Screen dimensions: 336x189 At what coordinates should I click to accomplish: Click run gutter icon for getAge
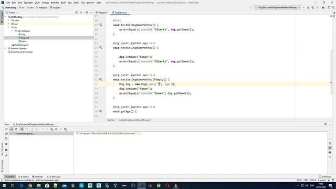coord(101,111)
